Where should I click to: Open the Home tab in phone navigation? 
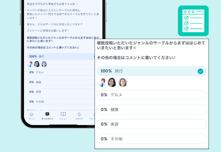(x=31, y=116)
